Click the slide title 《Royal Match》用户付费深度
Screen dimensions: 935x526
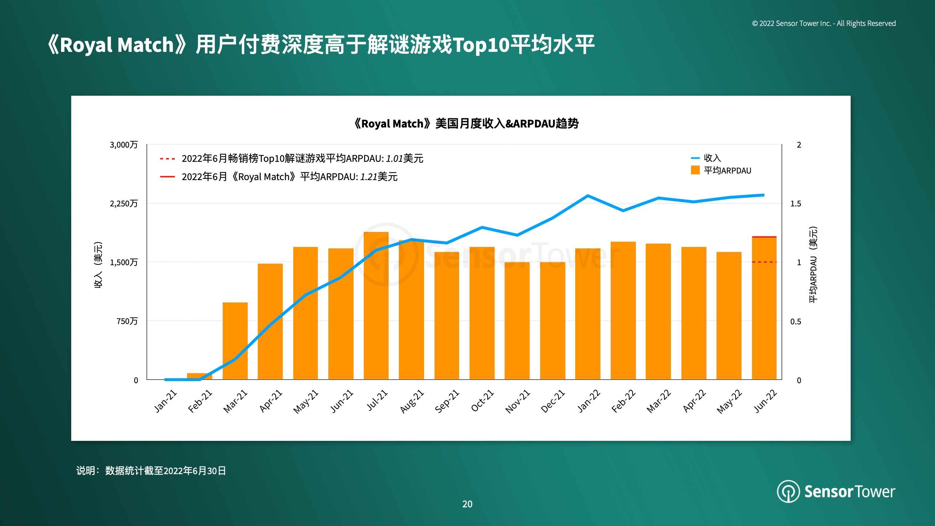pyautogui.click(x=321, y=45)
